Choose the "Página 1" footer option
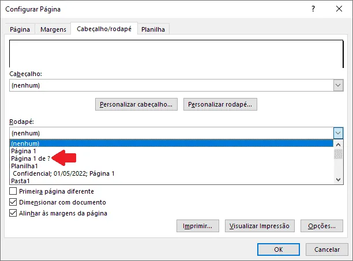Screen dimensions: 353x261 pos(24,151)
